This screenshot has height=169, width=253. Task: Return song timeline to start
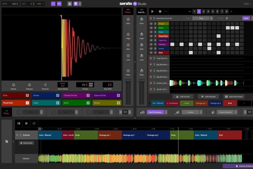coord(19,123)
